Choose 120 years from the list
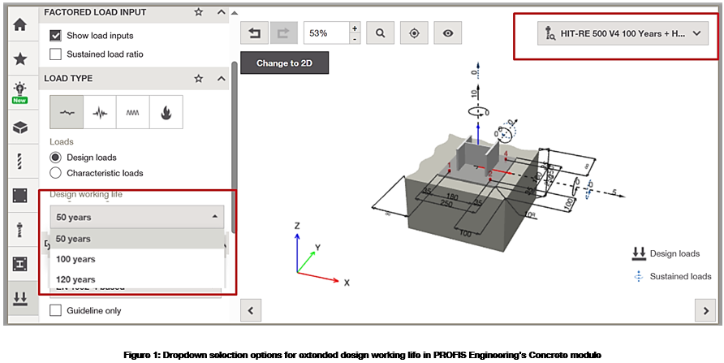The height and width of the screenshot is (363, 724). [136, 279]
